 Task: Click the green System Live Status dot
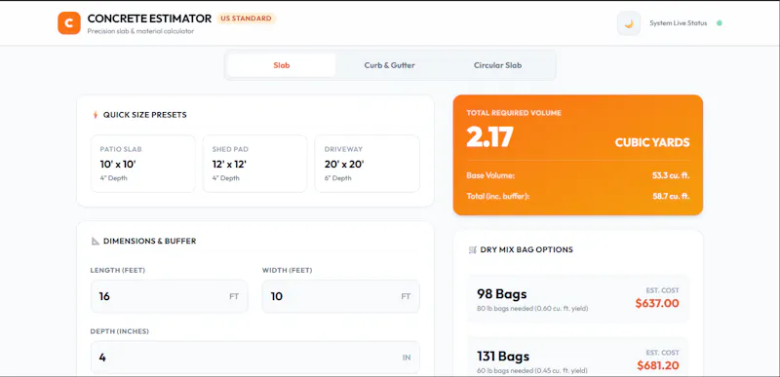point(720,23)
